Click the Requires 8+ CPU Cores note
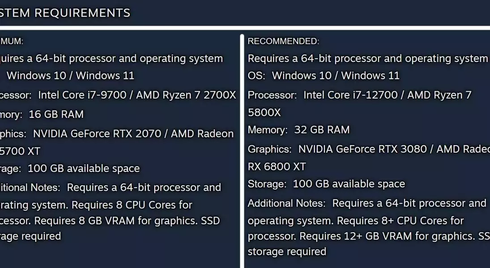 coord(401,221)
